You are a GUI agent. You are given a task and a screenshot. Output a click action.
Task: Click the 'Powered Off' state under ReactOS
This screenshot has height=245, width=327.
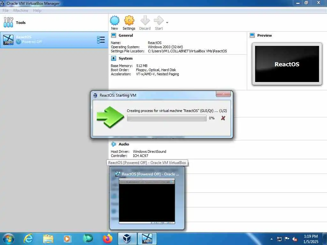pyautogui.click(x=32, y=42)
